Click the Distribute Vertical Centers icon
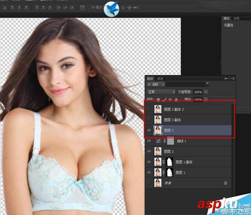The height and width of the screenshot is (215, 251). tap(43, 7)
